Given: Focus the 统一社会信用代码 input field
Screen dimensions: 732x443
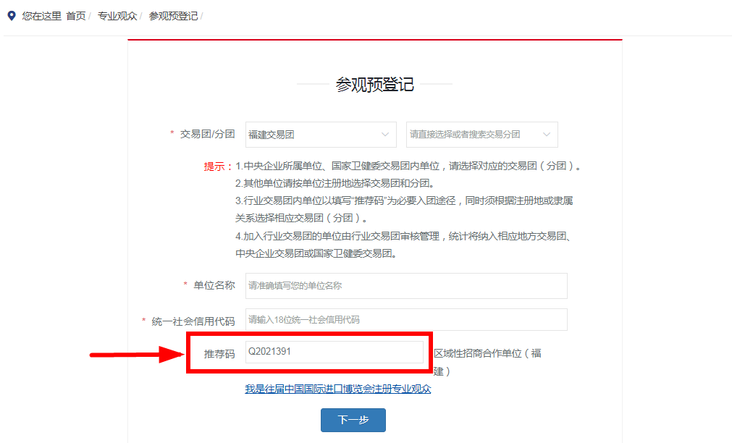Looking at the screenshot, I should [x=406, y=319].
